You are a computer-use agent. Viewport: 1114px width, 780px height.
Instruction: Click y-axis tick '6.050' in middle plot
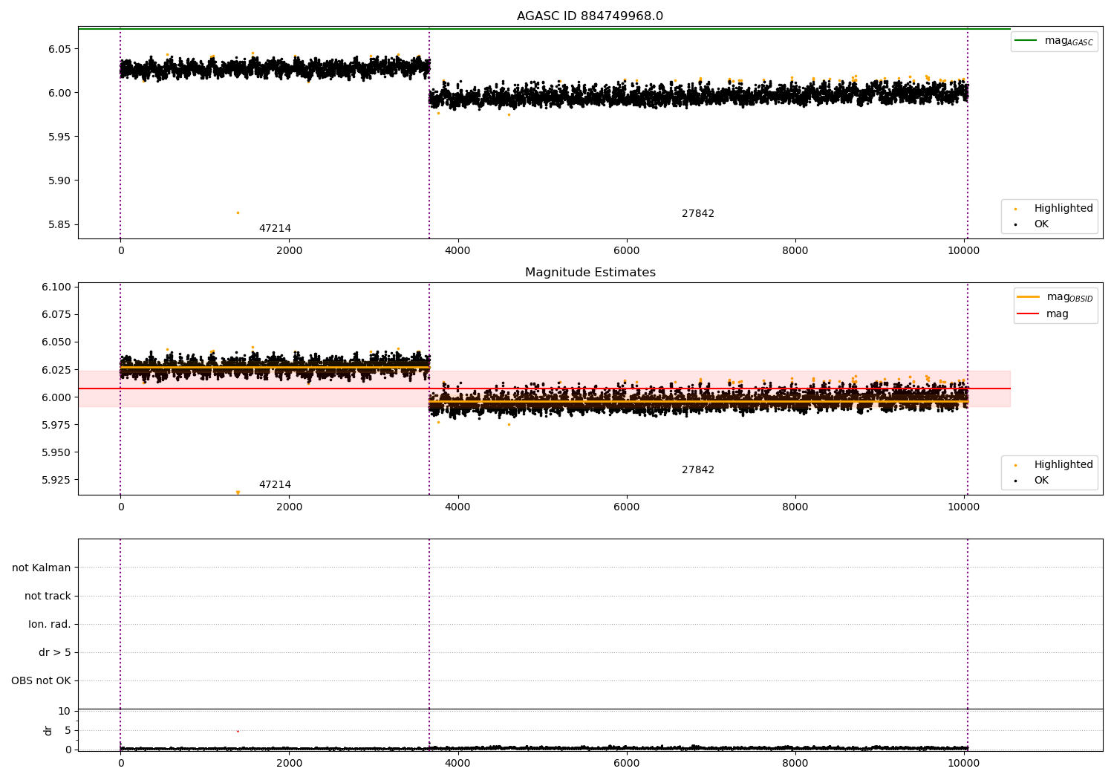[x=56, y=342]
